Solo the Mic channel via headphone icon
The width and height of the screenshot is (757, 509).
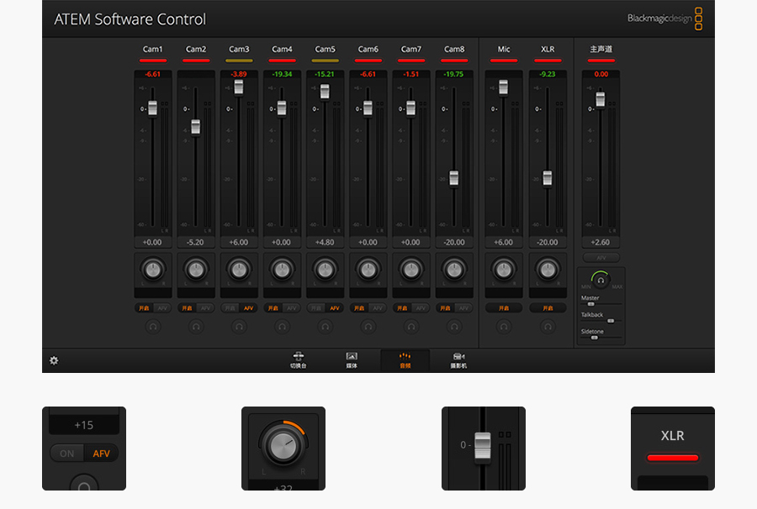tap(504, 327)
